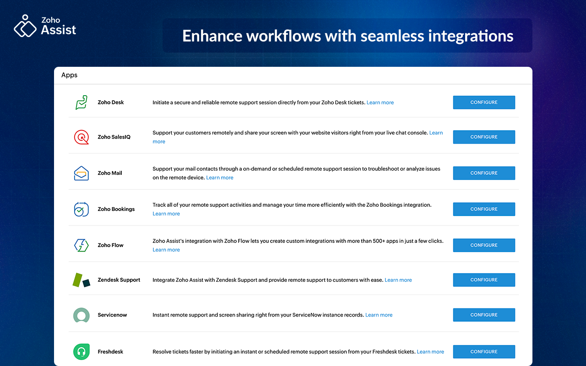Click the Servicenow app icon
The height and width of the screenshot is (366, 586).
tap(81, 315)
